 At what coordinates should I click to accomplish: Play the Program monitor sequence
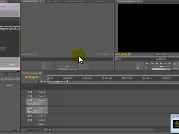click(x=161, y=64)
